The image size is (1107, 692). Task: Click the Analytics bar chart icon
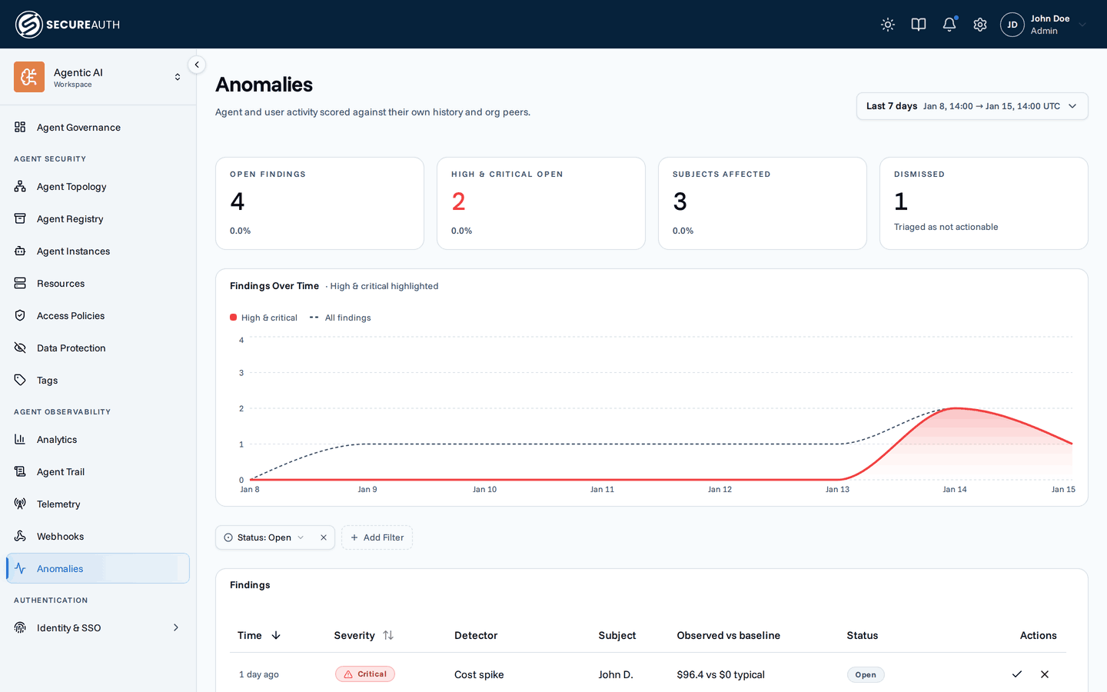point(20,439)
